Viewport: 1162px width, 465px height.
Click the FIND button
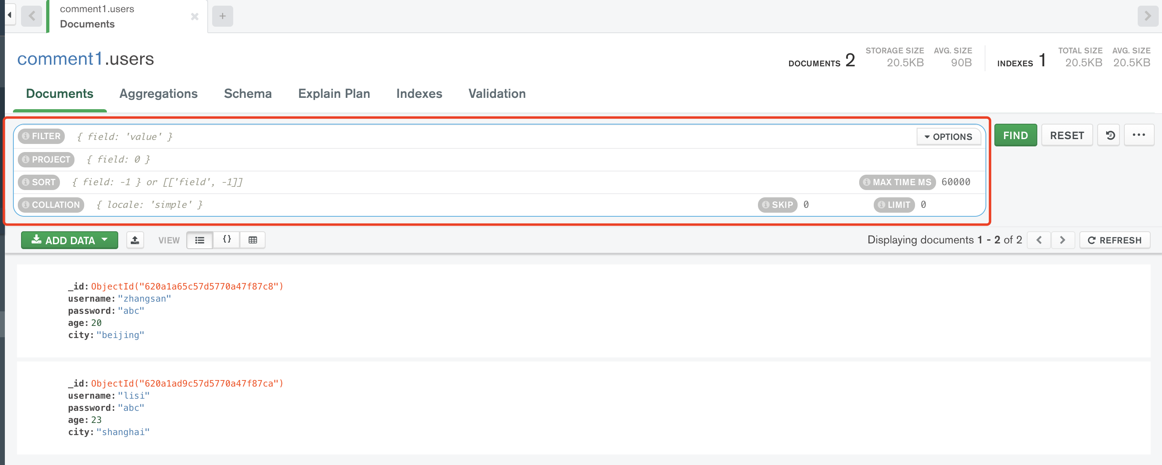[1015, 135]
